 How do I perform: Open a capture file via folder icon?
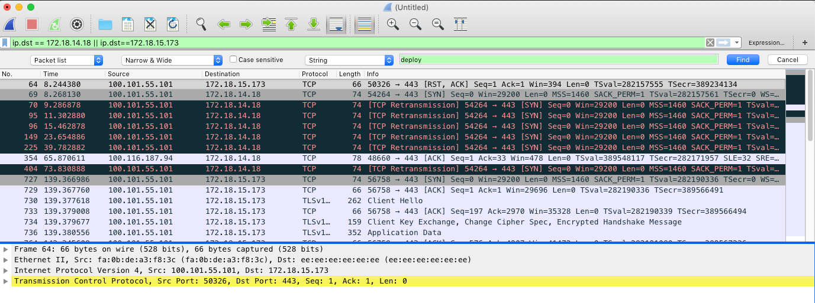click(x=105, y=24)
